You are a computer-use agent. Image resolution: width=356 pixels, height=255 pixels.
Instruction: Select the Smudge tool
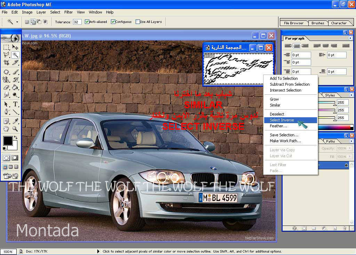pos(6,95)
